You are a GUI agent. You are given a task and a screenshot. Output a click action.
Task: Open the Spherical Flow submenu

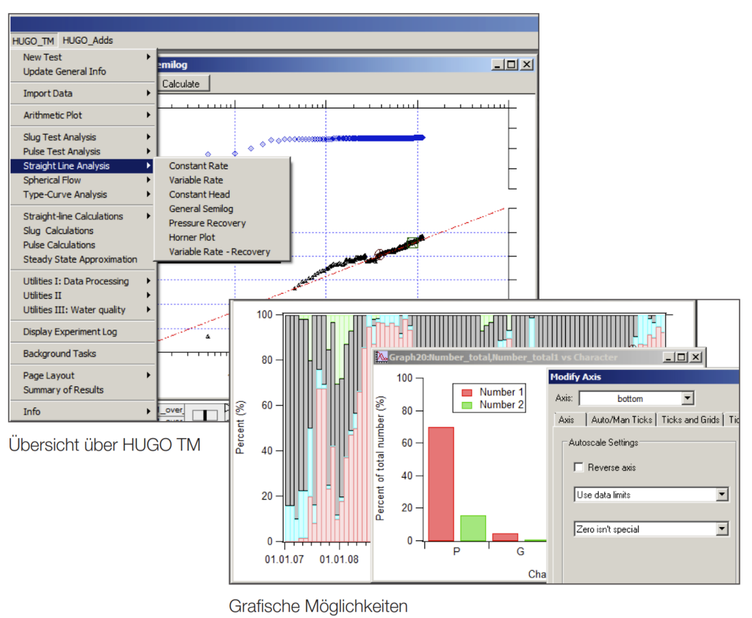[x=83, y=180]
